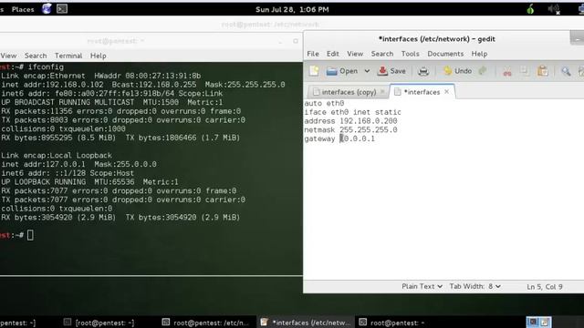
Task: Save the interfaces file via toolbar
Action: pos(391,71)
